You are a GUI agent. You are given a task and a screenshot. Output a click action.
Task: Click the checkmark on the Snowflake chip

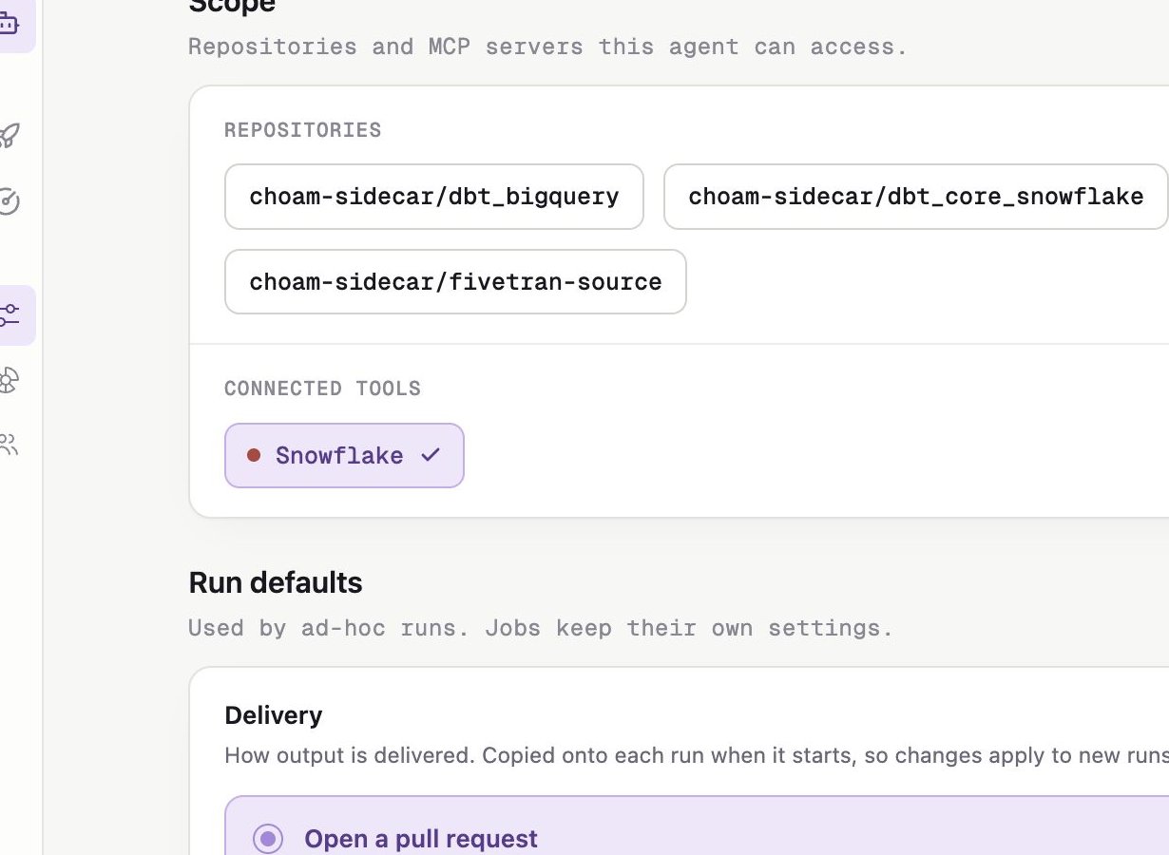point(431,455)
